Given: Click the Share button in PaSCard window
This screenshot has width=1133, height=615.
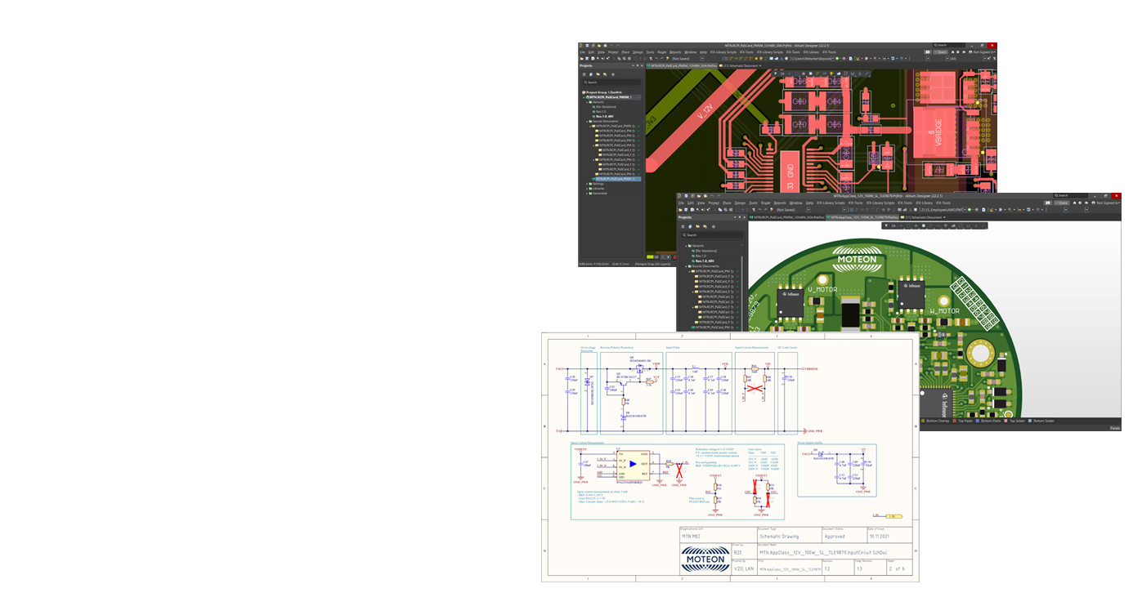Looking at the screenshot, I should pos(940,51).
